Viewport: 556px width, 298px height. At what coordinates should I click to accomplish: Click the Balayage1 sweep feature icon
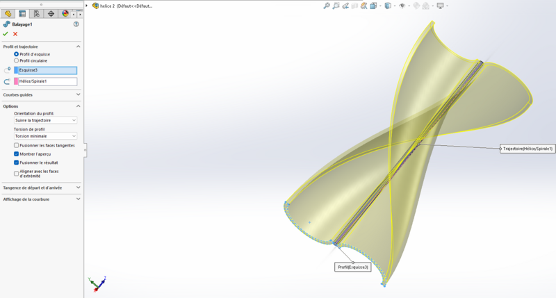tap(6, 24)
